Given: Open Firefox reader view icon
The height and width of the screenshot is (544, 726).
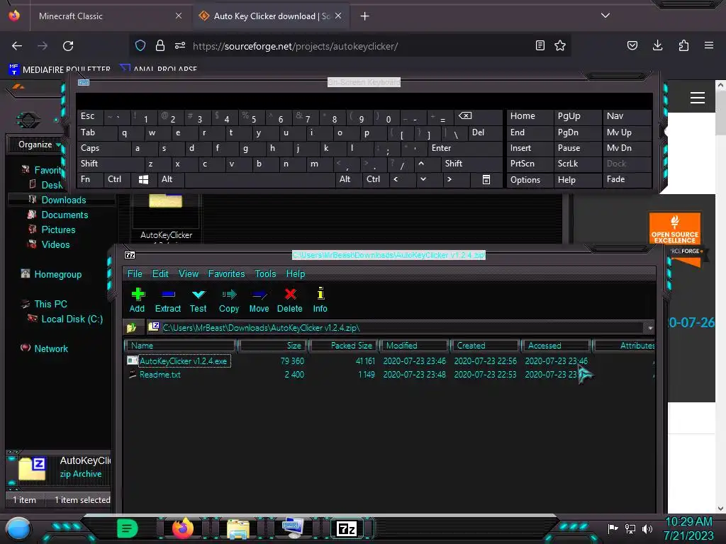Looking at the screenshot, I should click(x=540, y=45).
